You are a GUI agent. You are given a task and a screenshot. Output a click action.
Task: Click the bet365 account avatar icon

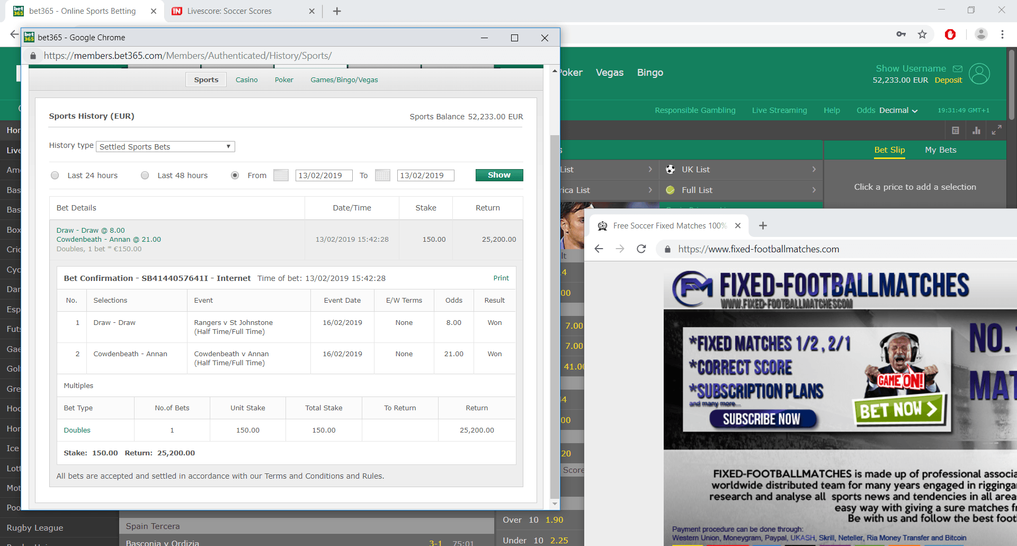[x=979, y=74]
